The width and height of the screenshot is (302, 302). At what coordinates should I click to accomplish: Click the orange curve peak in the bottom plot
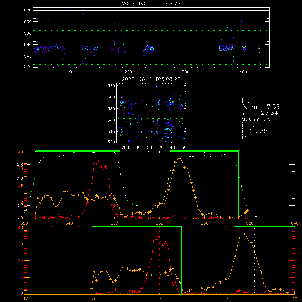[244, 234]
